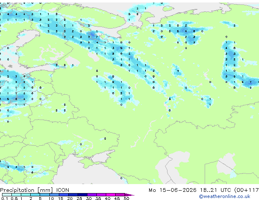This screenshot has height=200, width=259.
Task: Click the legend value '40'
Action: tap(107, 198)
